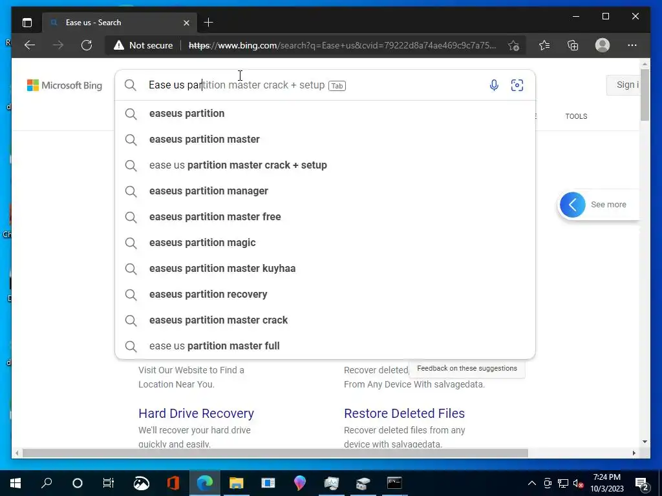Click the Microsoft Bing logo

pyautogui.click(x=65, y=85)
